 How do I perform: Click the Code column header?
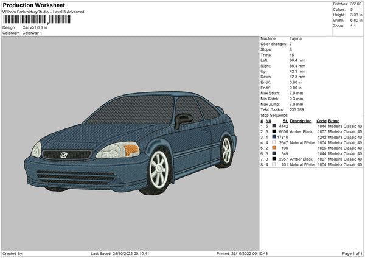322,120
